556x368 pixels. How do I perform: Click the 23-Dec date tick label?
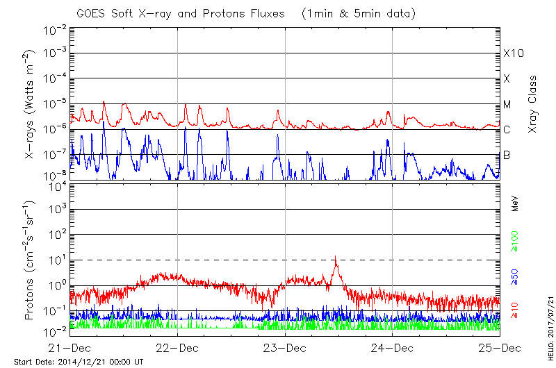click(x=285, y=348)
